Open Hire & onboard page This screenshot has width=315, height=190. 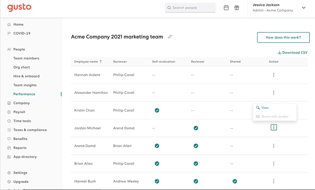tap(27, 76)
